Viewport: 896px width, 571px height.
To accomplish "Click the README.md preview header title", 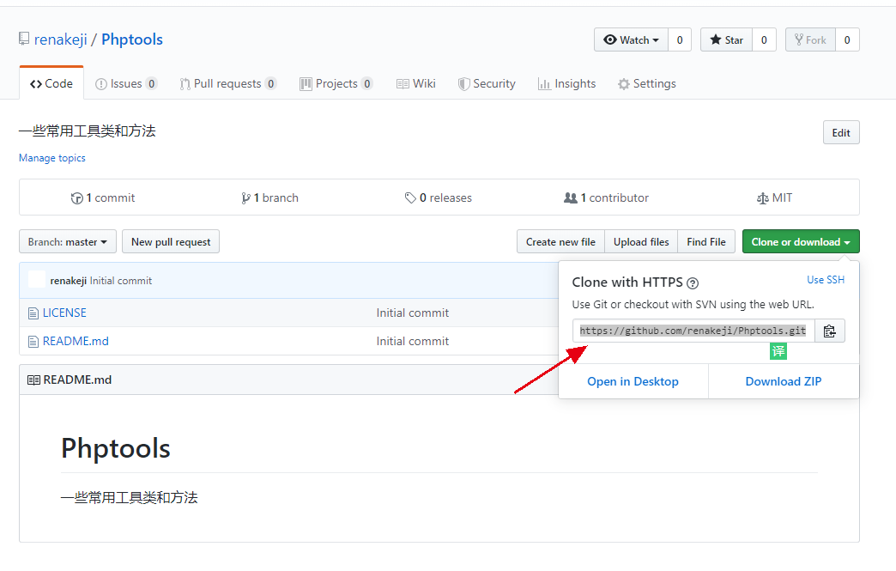I will pos(78,380).
